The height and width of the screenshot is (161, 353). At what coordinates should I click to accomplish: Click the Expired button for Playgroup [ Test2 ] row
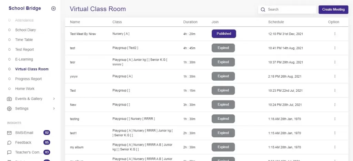coord(223,48)
